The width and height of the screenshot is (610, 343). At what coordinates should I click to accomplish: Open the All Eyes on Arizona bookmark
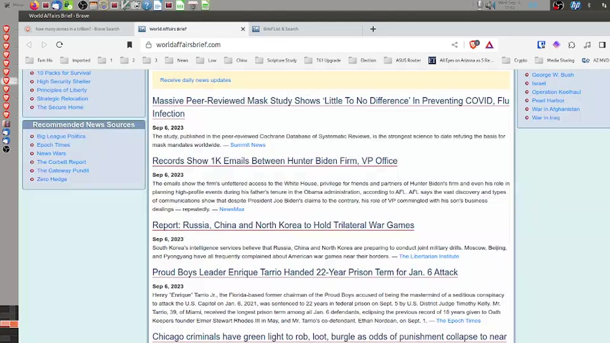(461, 61)
